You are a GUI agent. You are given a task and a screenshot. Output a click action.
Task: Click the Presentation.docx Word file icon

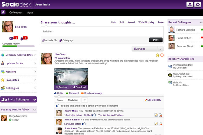[170, 66]
